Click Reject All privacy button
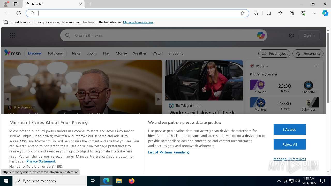 [x=290, y=144]
